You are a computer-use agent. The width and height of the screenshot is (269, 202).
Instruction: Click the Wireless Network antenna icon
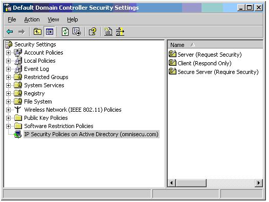18,110
